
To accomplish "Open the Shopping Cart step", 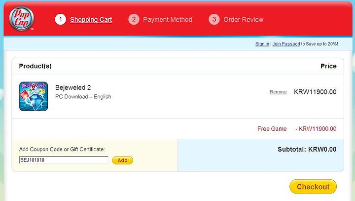I will click(91, 20).
